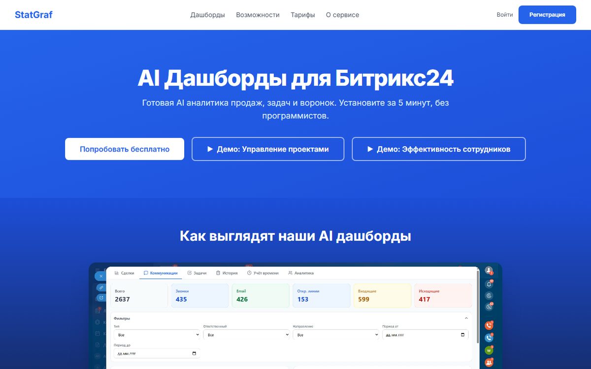
Task: Open the Ответственный dropdown
Action: (246, 335)
